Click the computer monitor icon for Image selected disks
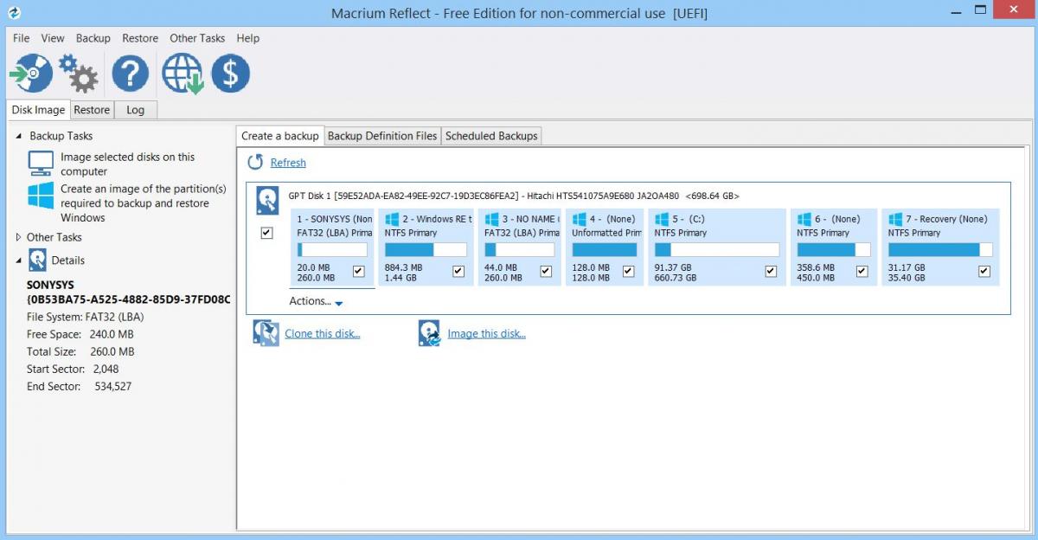1038x540 pixels. [x=41, y=163]
